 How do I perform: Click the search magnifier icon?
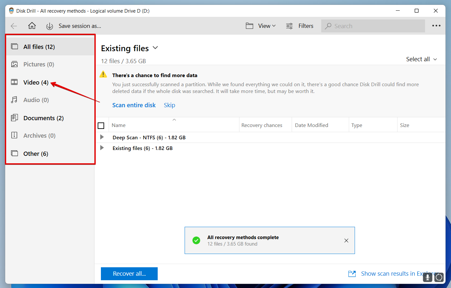pyautogui.click(x=328, y=26)
